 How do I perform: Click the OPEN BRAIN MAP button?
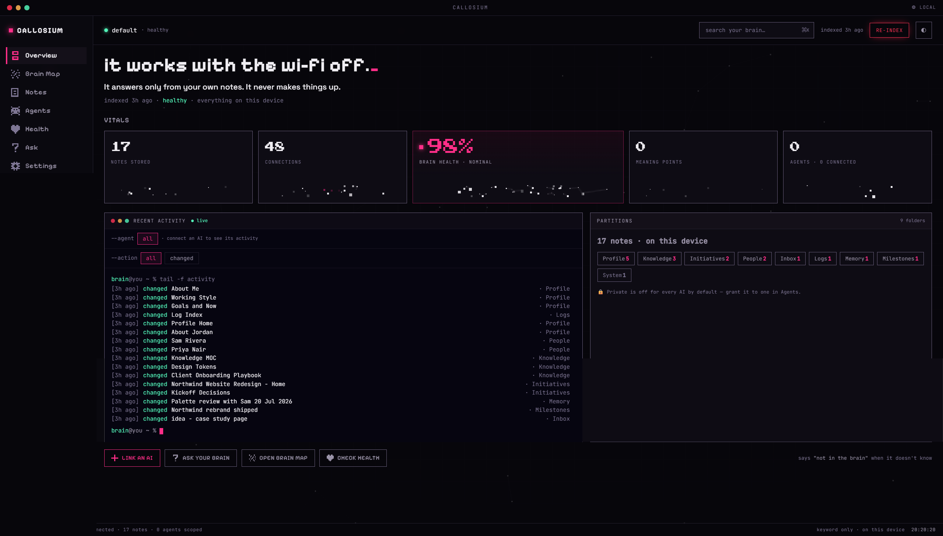pyautogui.click(x=278, y=458)
